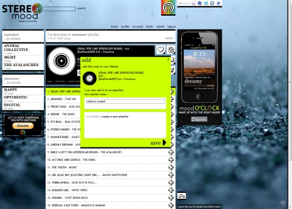Open the Facebook follow icon
The height and width of the screenshot is (209, 292).
(x=199, y=3)
